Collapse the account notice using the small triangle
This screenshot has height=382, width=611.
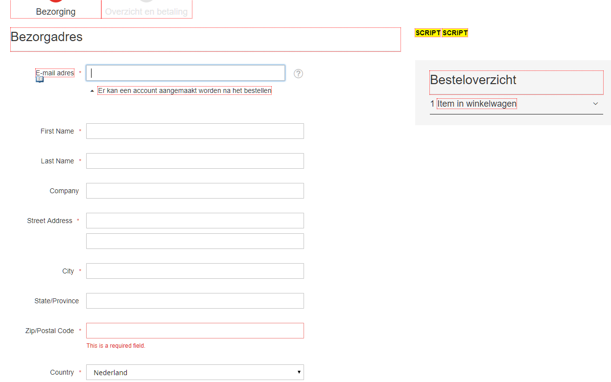coord(92,90)
